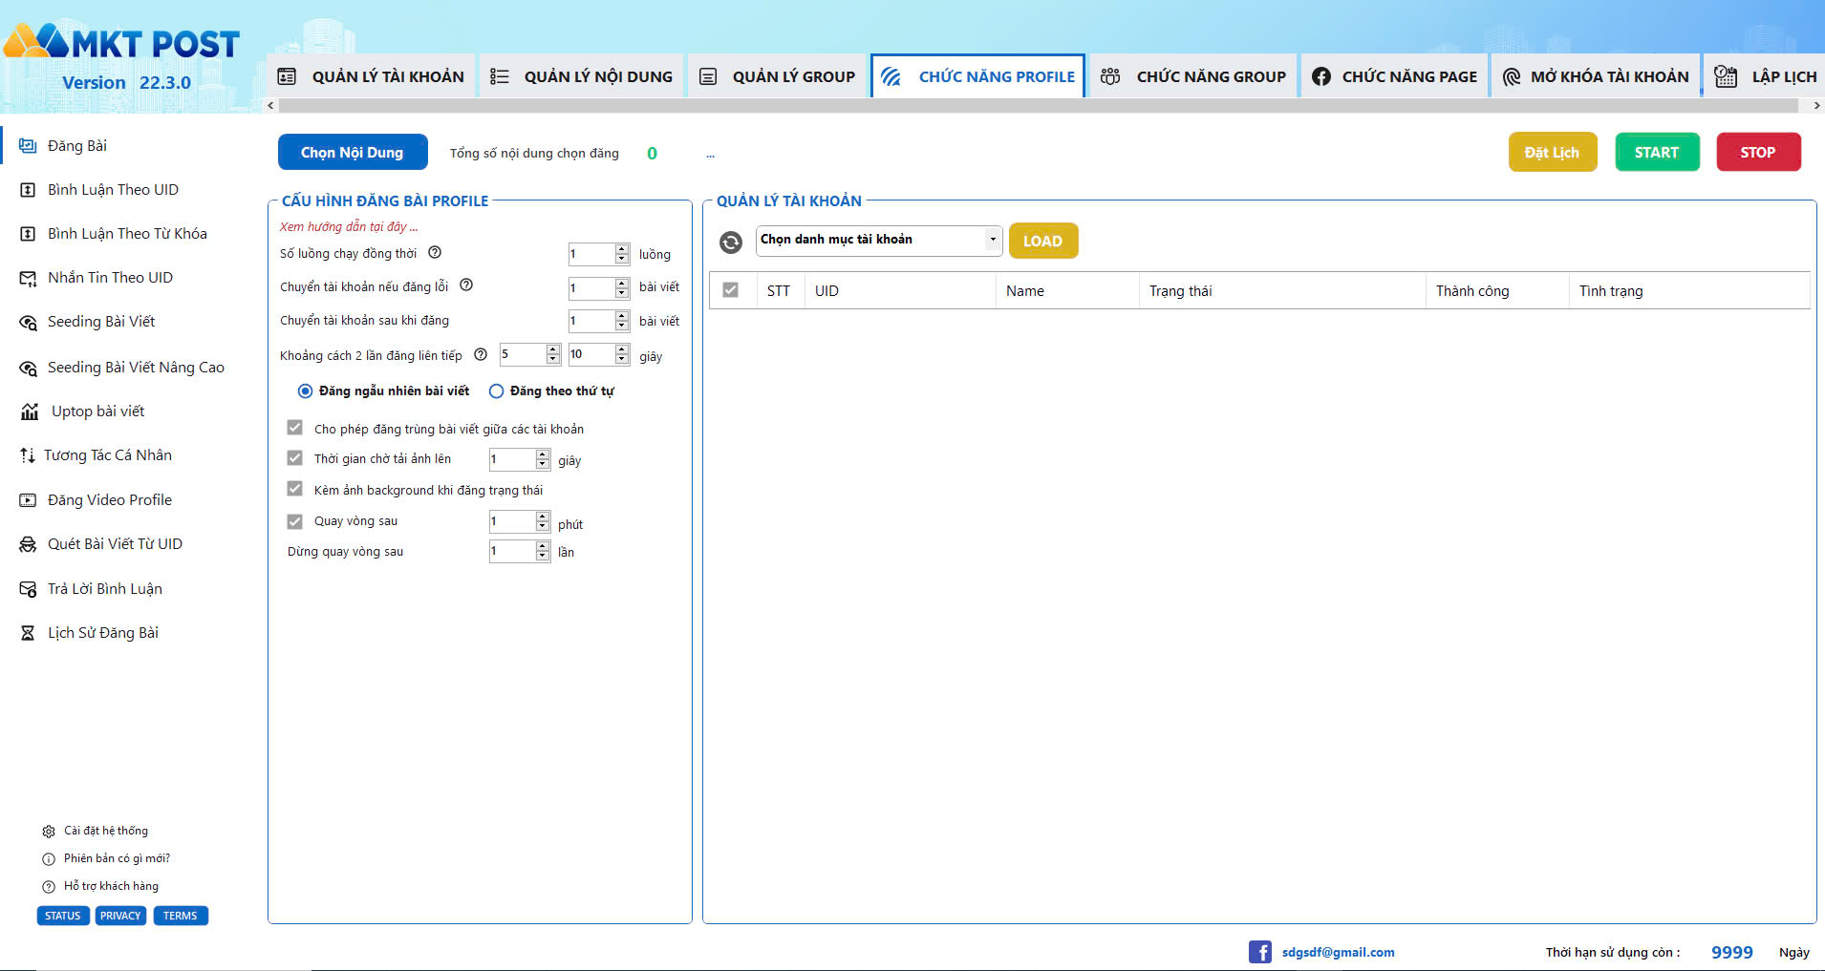Image resolution: width=1825 pixels, height=971 pixels.
Task: Toggle the Quay vòng sau checkbox
Action: coord(295,521)
